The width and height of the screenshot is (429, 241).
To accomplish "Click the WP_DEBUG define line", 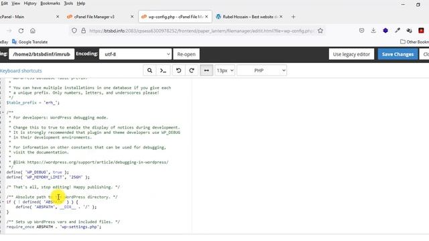I will (x=38, y=172).
